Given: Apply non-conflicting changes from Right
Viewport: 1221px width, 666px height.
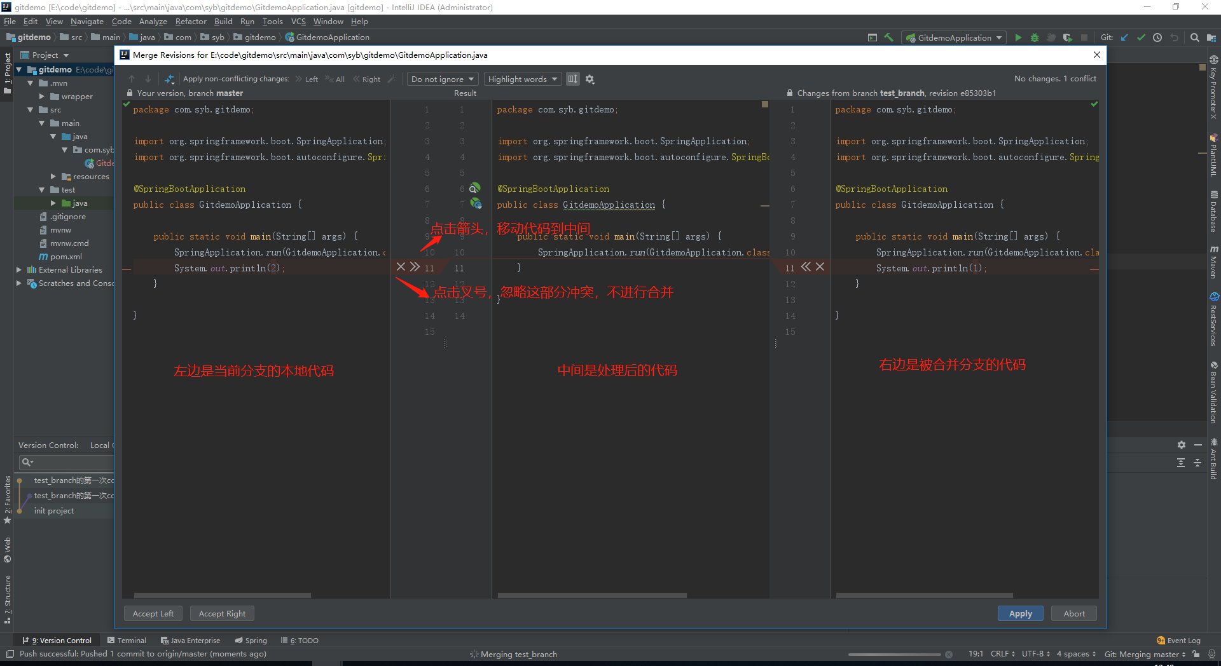Looking at the screenshot, I should pos(367,79).
